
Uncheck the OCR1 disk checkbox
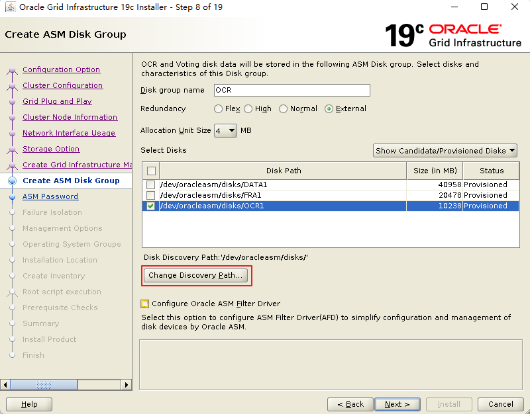coord(151,206)
